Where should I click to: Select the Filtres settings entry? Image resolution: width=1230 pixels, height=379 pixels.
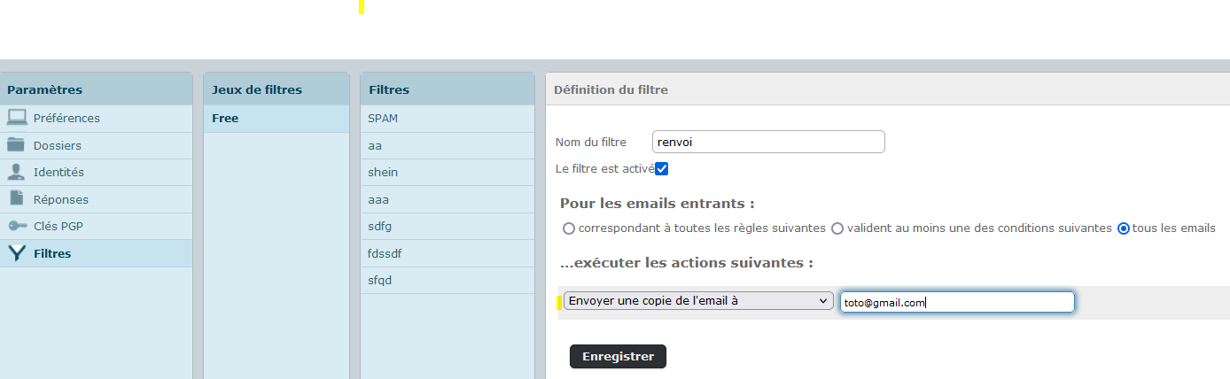[x=97, y=253]
